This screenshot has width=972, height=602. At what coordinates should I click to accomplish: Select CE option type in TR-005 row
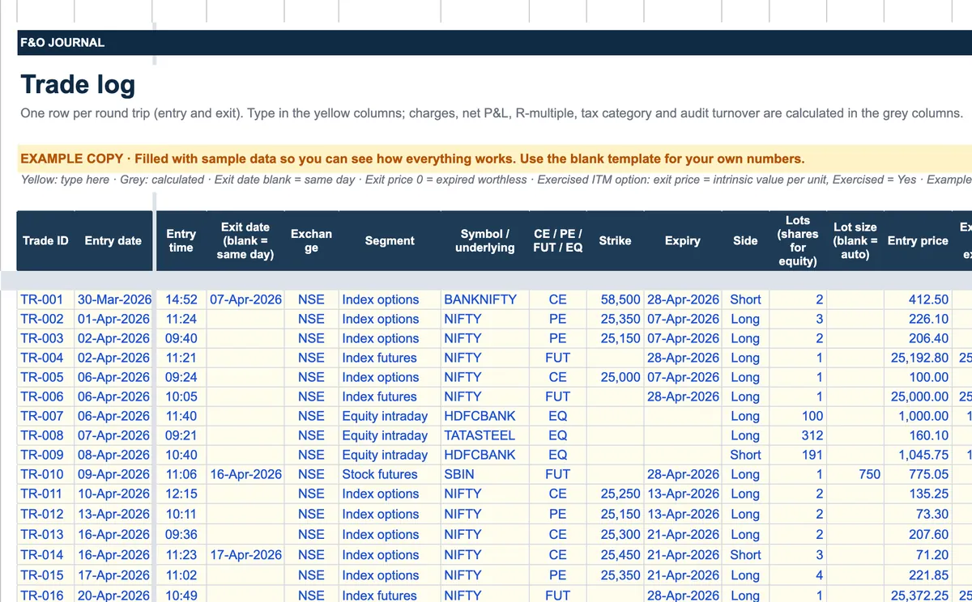(x=558, y=377)
